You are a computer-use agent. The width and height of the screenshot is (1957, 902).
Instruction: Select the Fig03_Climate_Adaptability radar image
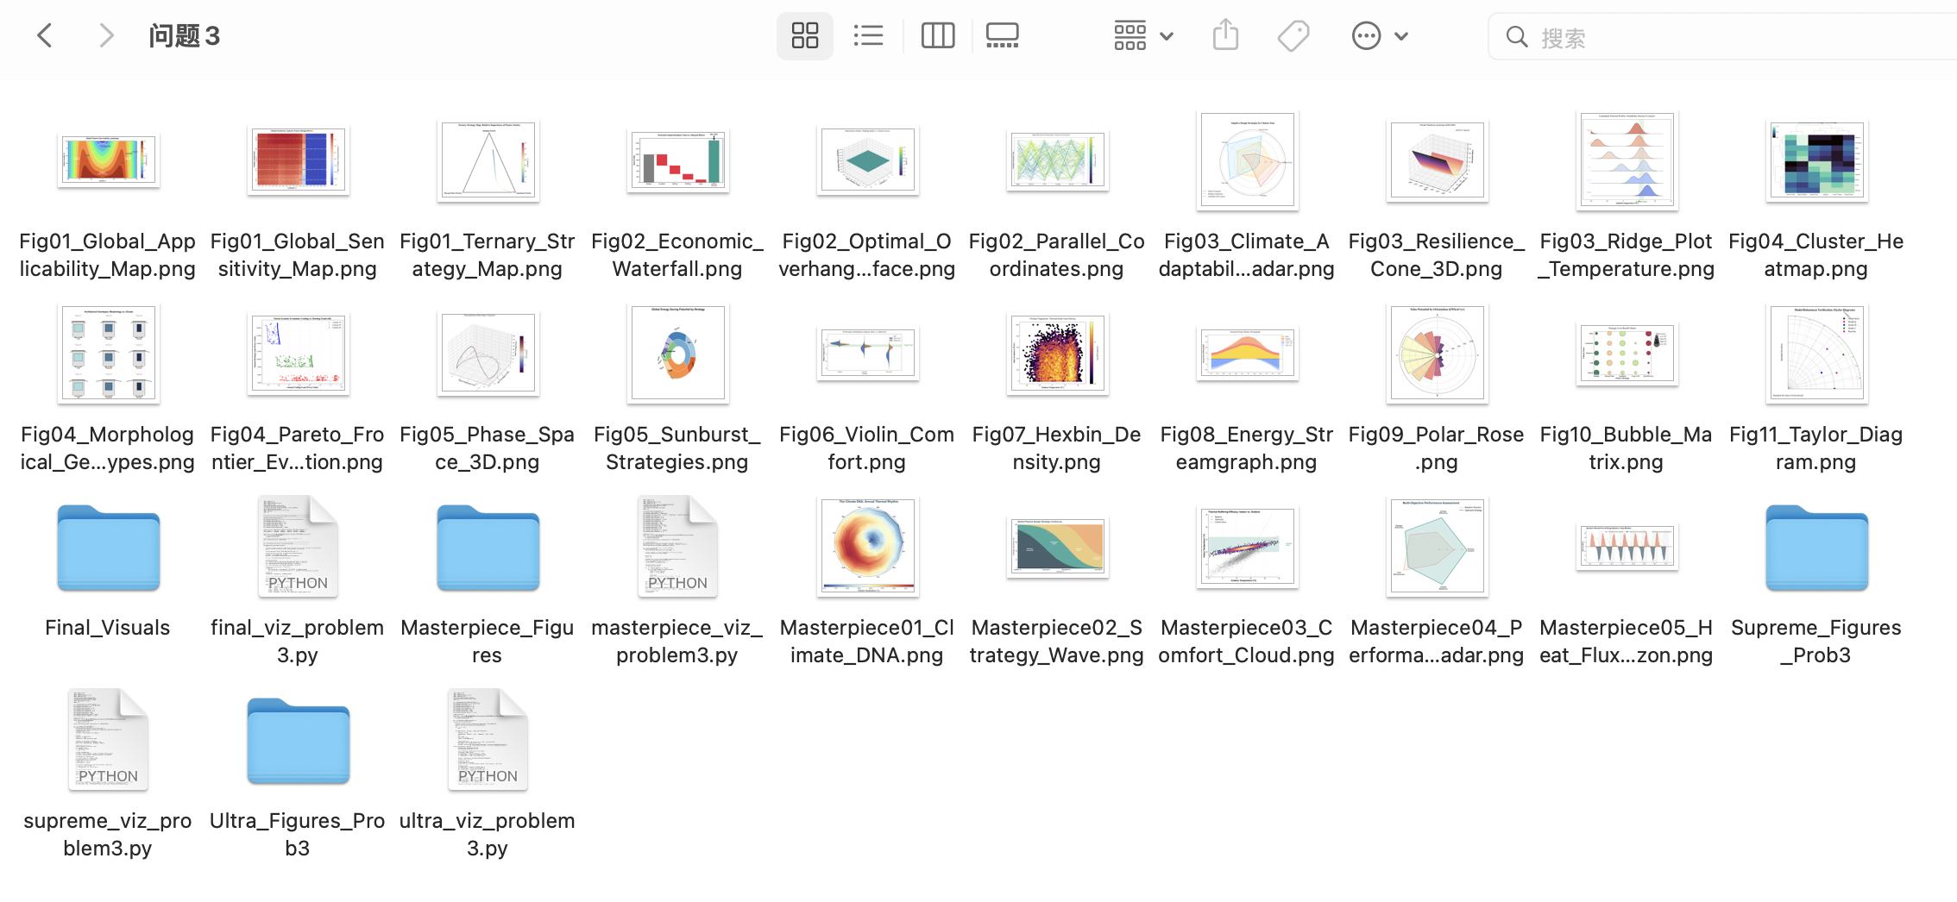pos(1247,160)
